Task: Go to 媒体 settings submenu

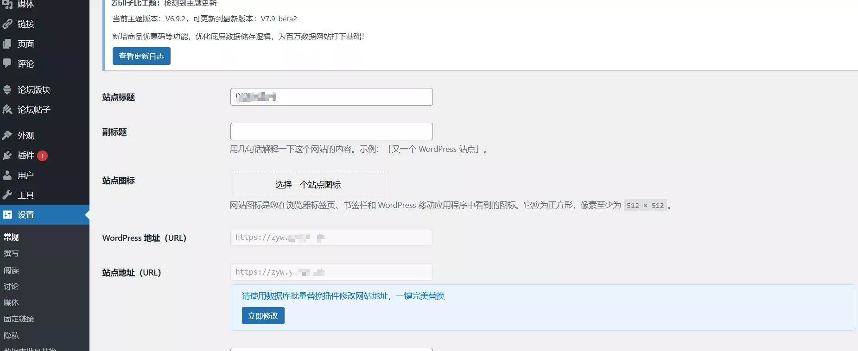Action: click(x=11, y=302)
